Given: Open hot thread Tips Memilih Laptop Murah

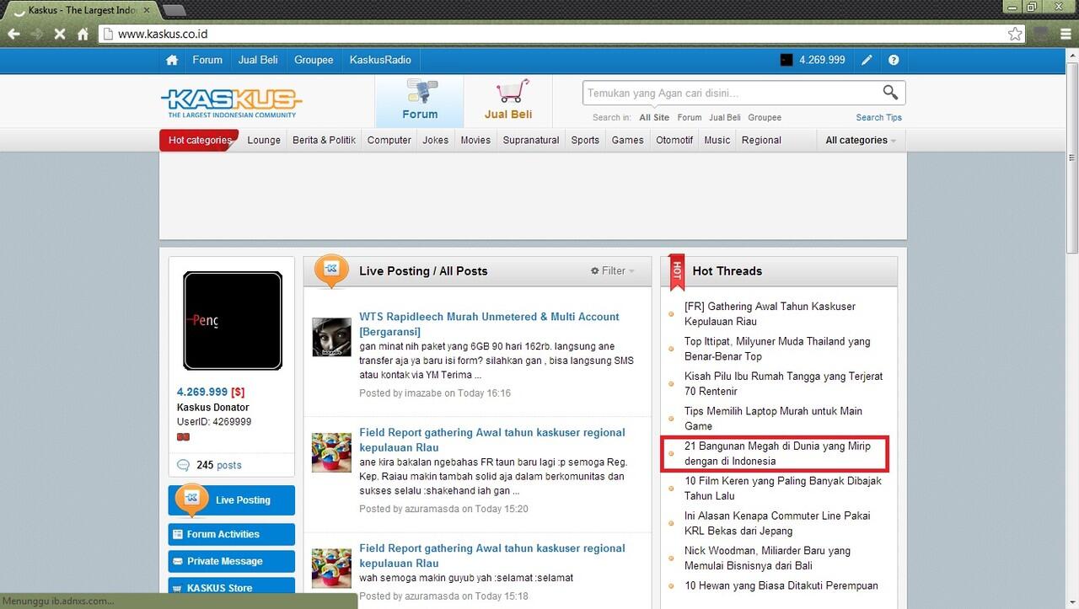Looking at the screenshot, I should pyautogui.click(x=773, y=419).
